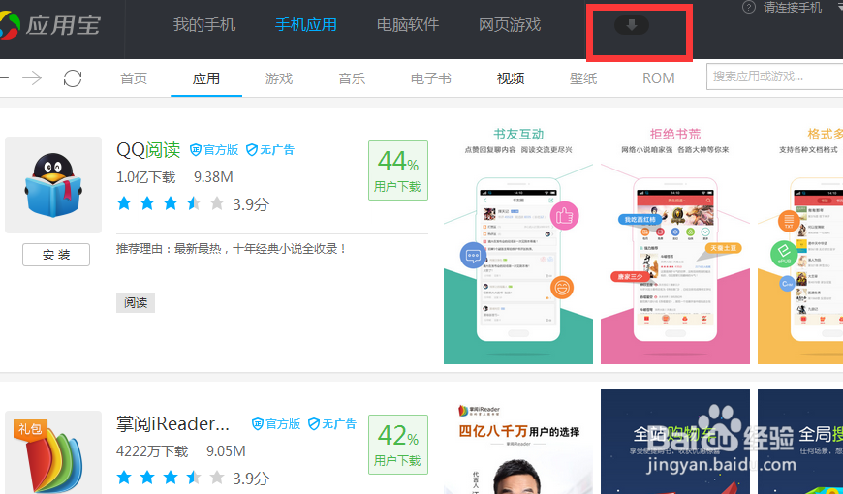Refresh the page with reload icon
843x494 pixels.
pos(73,78)
